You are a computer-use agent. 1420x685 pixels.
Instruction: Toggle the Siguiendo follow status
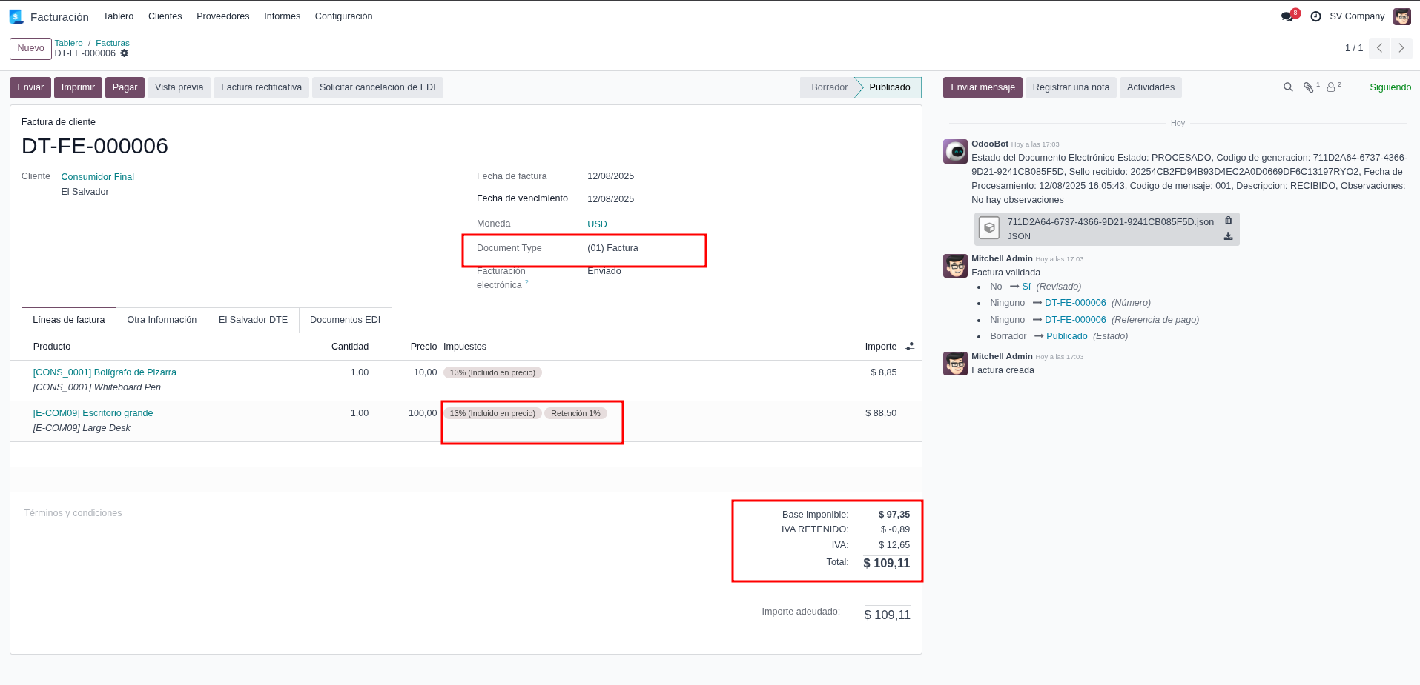pos(1390,87)
